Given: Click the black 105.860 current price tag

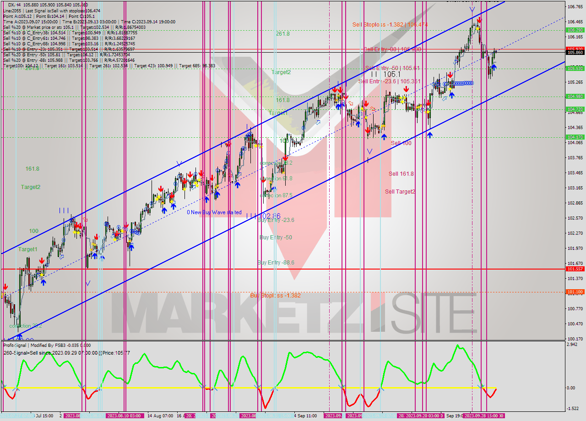Looking at the screenshot, I should click(575, 53).
